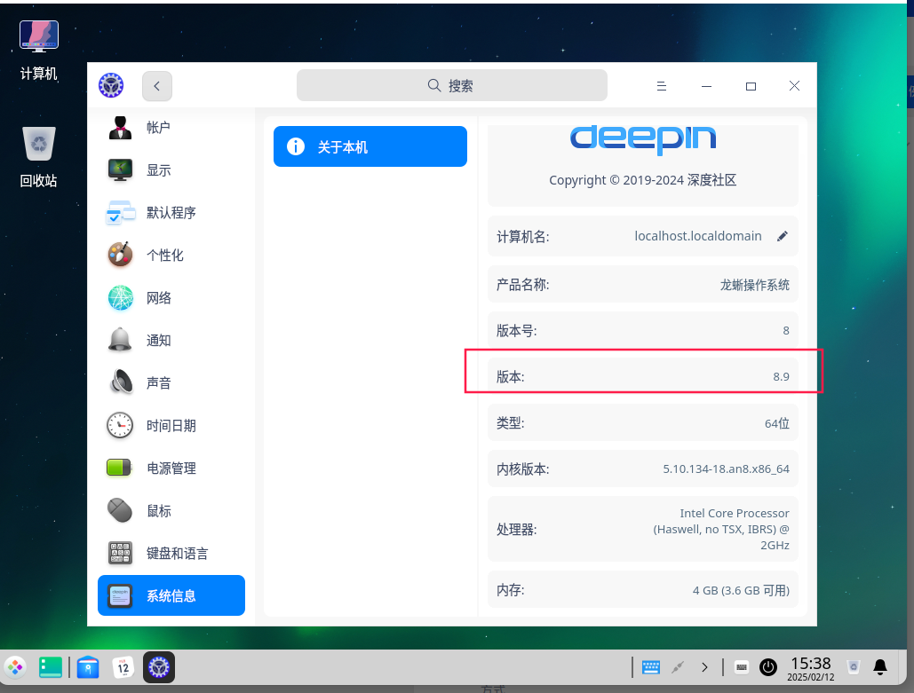Viewport: 914px width, 693px height.
Task: Select 系统信息 (System Info) in the sidebar
Action: pyautogui.click(x=171, y=595)
